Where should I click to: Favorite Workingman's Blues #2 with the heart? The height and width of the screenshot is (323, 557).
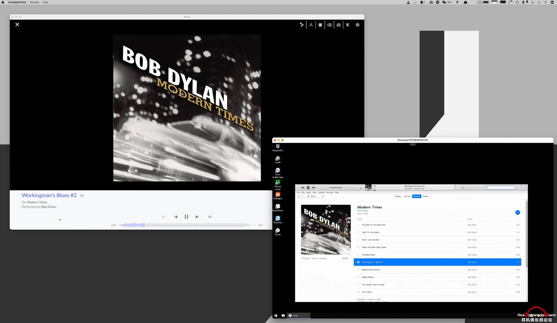[x=82, y=196]
